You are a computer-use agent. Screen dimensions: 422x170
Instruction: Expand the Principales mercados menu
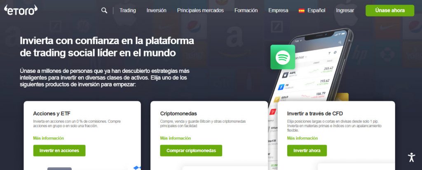coord(200,10)
